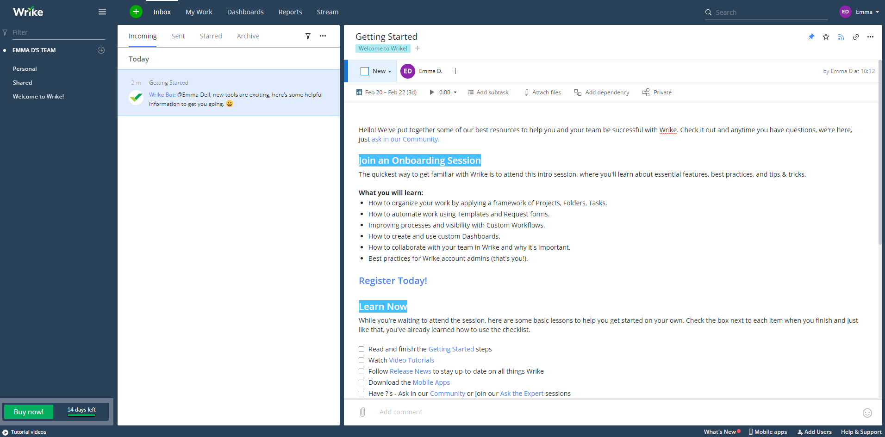The image size is (885, 437).
Task: Click the Buy now! button
Action: (29, 412)
